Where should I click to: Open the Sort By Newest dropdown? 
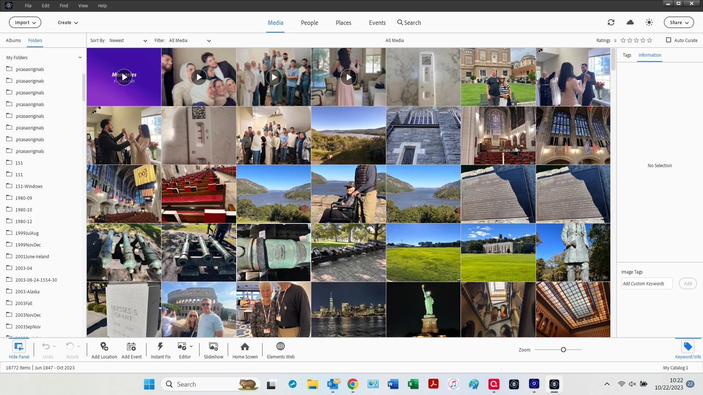click(128, 41)
